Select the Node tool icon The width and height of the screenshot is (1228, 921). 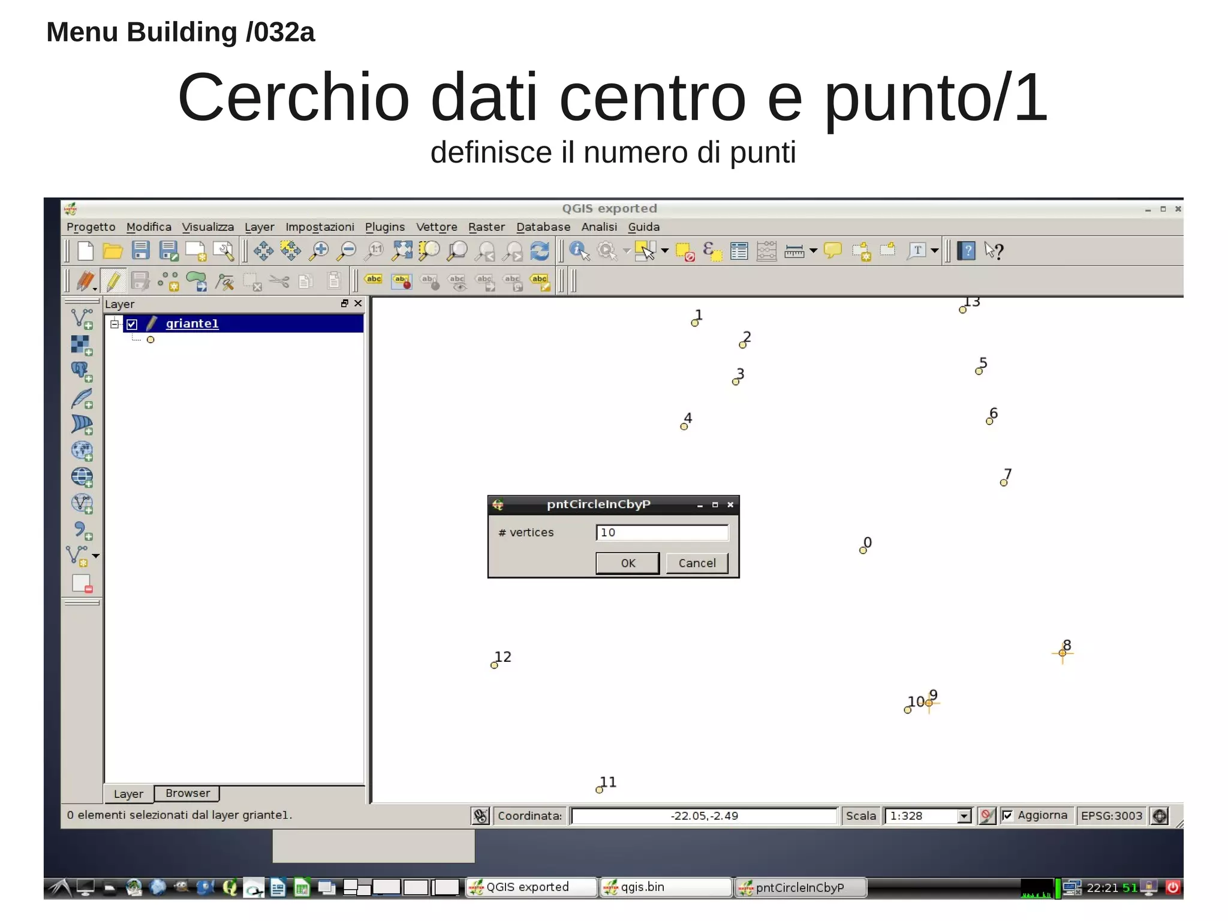point(225,281)
